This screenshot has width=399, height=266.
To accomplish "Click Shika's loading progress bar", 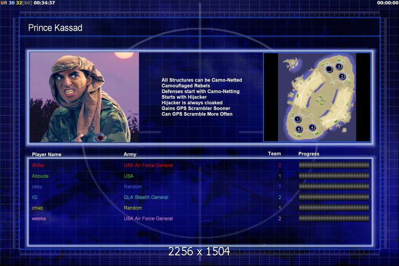I will coord(334,165).
